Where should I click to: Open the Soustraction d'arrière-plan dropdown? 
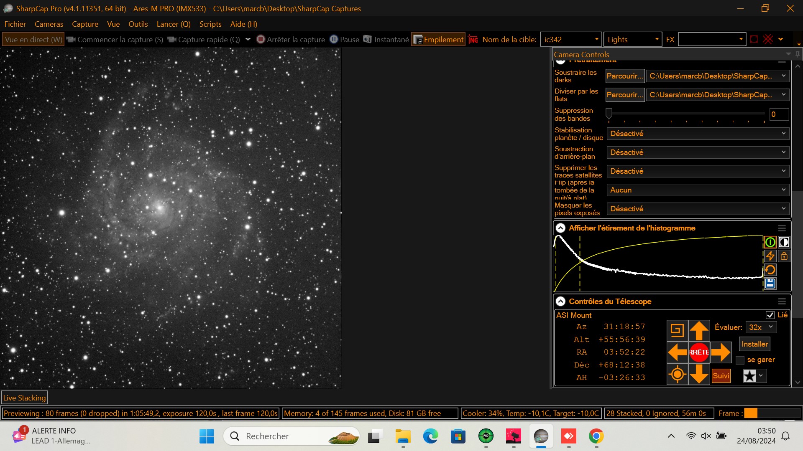[698, 152]
